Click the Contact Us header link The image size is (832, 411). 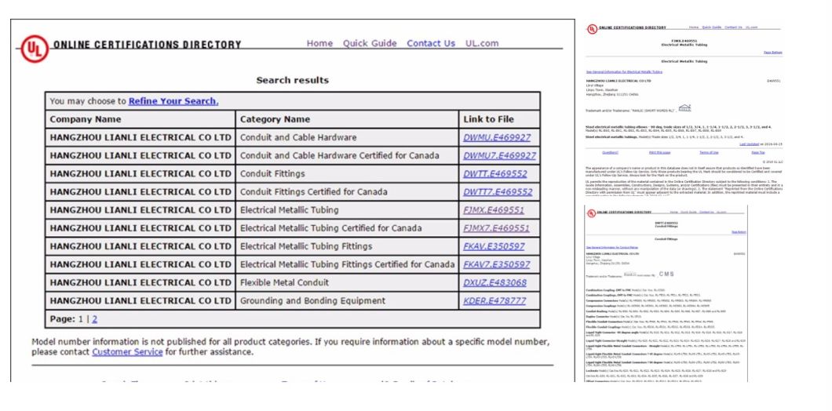[x=430, y=44]
